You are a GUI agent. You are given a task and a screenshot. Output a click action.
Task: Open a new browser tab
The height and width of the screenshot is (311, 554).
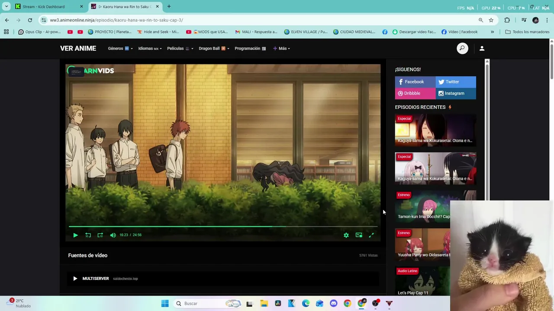(x=169, y=6)
